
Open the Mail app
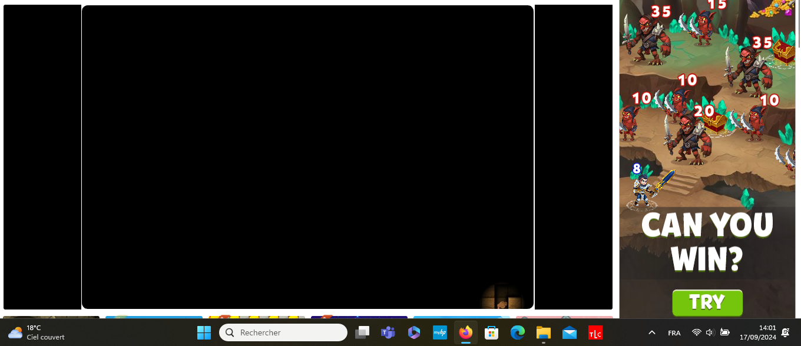point(570,332)
